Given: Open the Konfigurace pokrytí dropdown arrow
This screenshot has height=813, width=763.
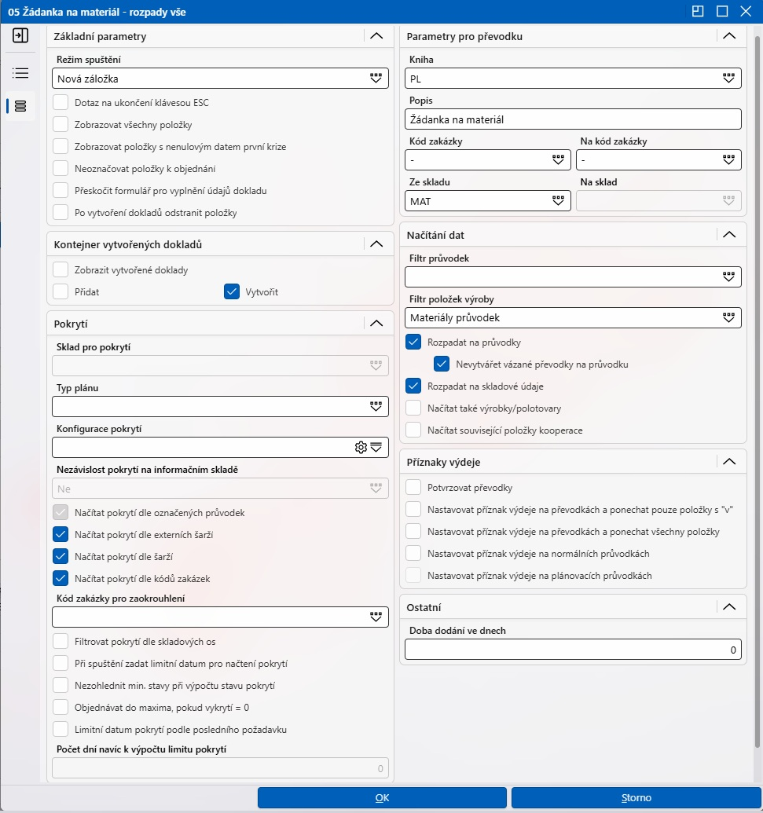Looking at the screenshot, I should pyautogui.click(x=376, y=448).
